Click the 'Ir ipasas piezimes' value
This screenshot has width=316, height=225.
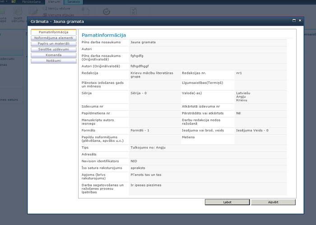point(146,185)
